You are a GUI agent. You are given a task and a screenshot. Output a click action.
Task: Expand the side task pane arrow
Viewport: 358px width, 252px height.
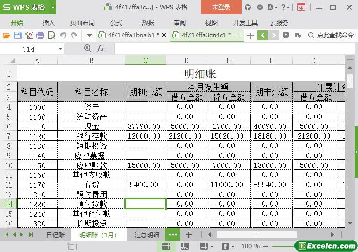pos(356,152)
